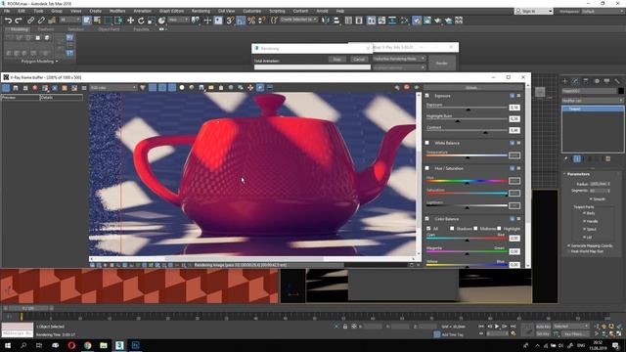
Task: Toggle the Handle teapot part checkbox
Action: pyautogui.click(x=585, y=221)
